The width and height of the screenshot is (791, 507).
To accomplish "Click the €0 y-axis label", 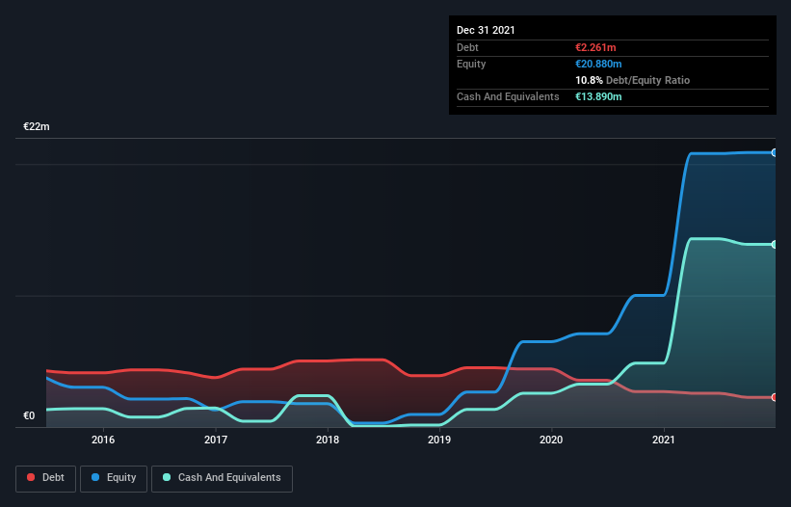I will [x=29, y=415].
